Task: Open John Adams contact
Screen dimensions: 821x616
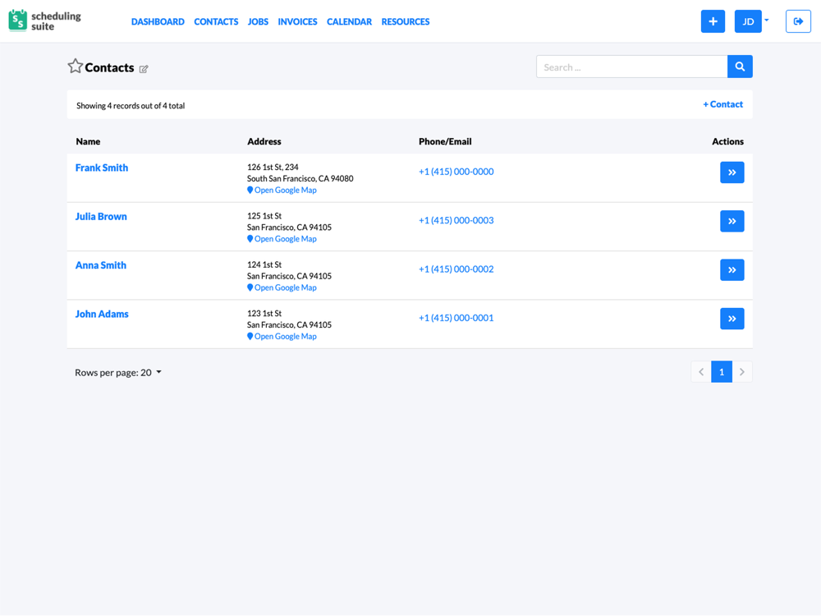Action: [102, 314]
